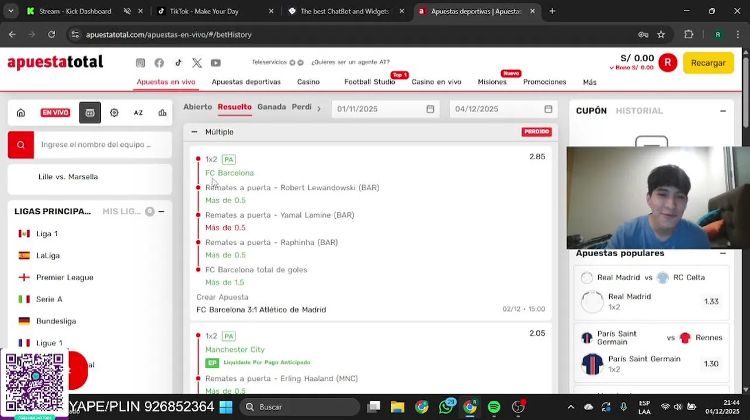Open Apuesta Total's Instagram page icon
This screenshot has height=420, width=750.
140,63
